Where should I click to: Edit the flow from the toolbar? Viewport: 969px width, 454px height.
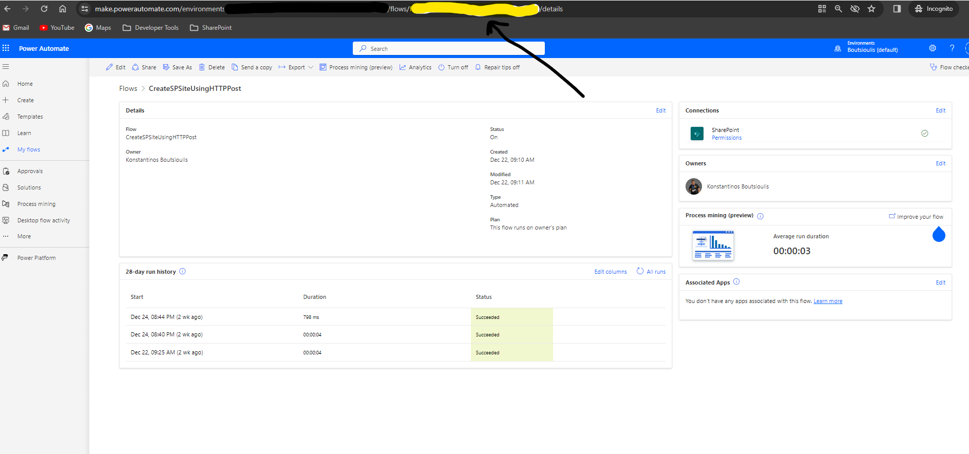tap(116, 67)
